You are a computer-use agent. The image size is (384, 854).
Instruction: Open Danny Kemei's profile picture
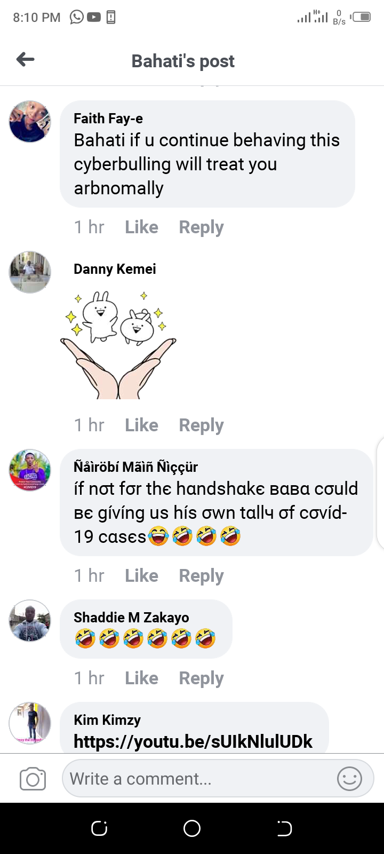(30, 272)
